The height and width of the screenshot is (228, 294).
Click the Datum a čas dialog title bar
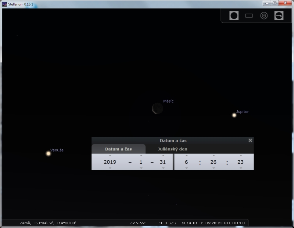click(173, 140)
